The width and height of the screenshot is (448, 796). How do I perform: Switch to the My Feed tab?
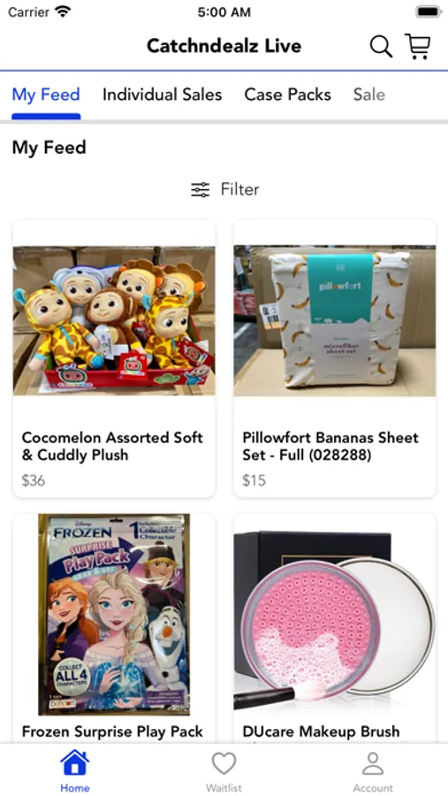tap(46, 95)
